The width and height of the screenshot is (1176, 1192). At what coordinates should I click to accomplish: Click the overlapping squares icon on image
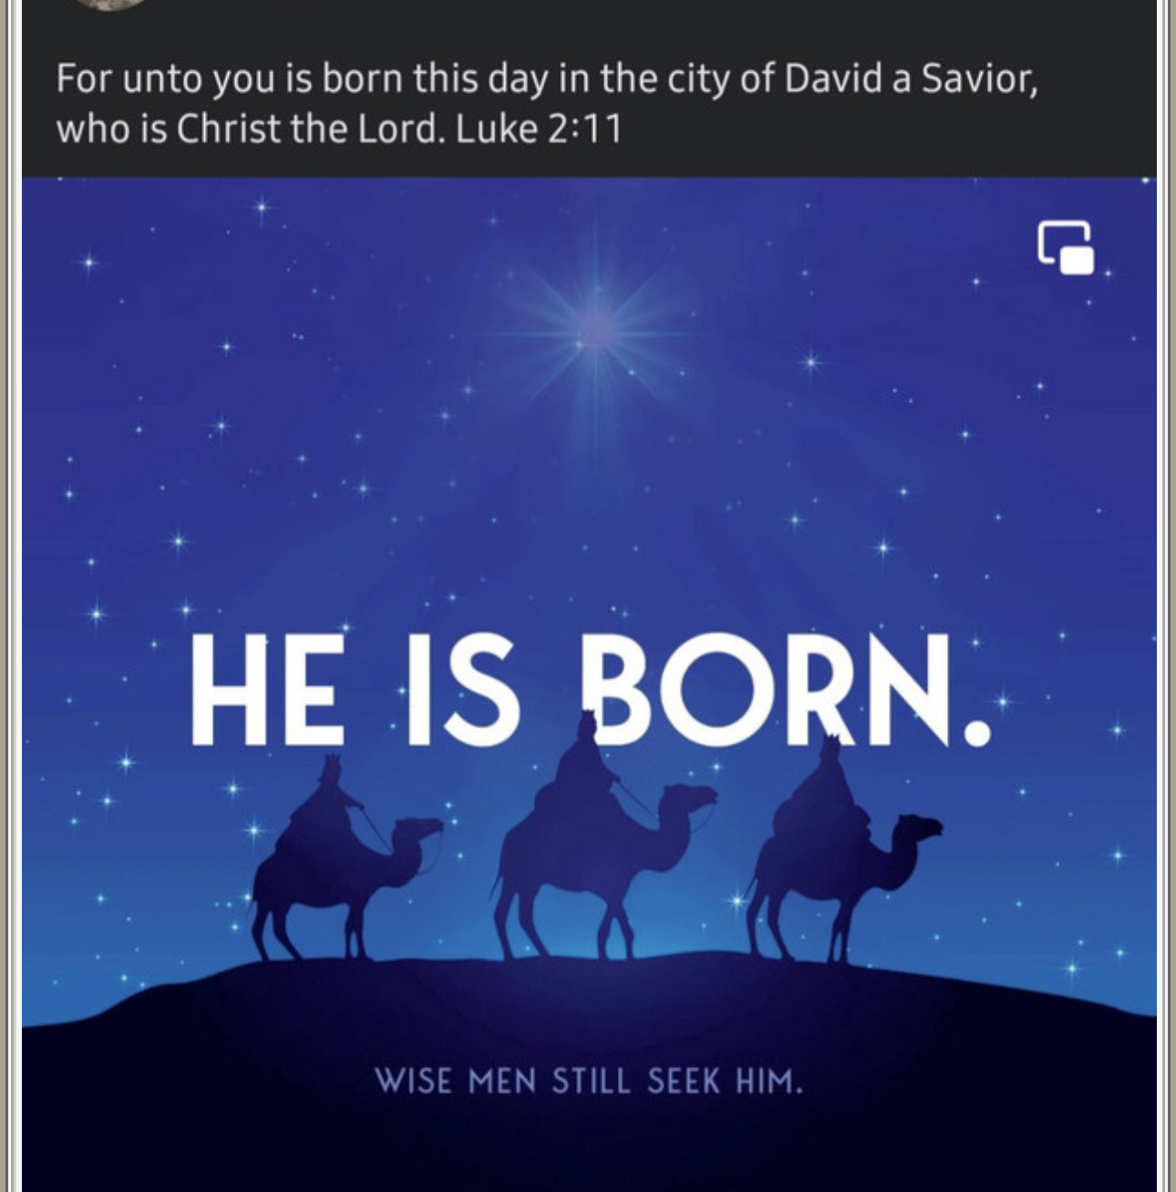point(1066,247)
